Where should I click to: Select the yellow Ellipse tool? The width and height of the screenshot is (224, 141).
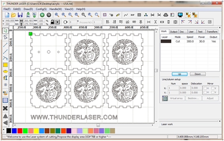5,71
